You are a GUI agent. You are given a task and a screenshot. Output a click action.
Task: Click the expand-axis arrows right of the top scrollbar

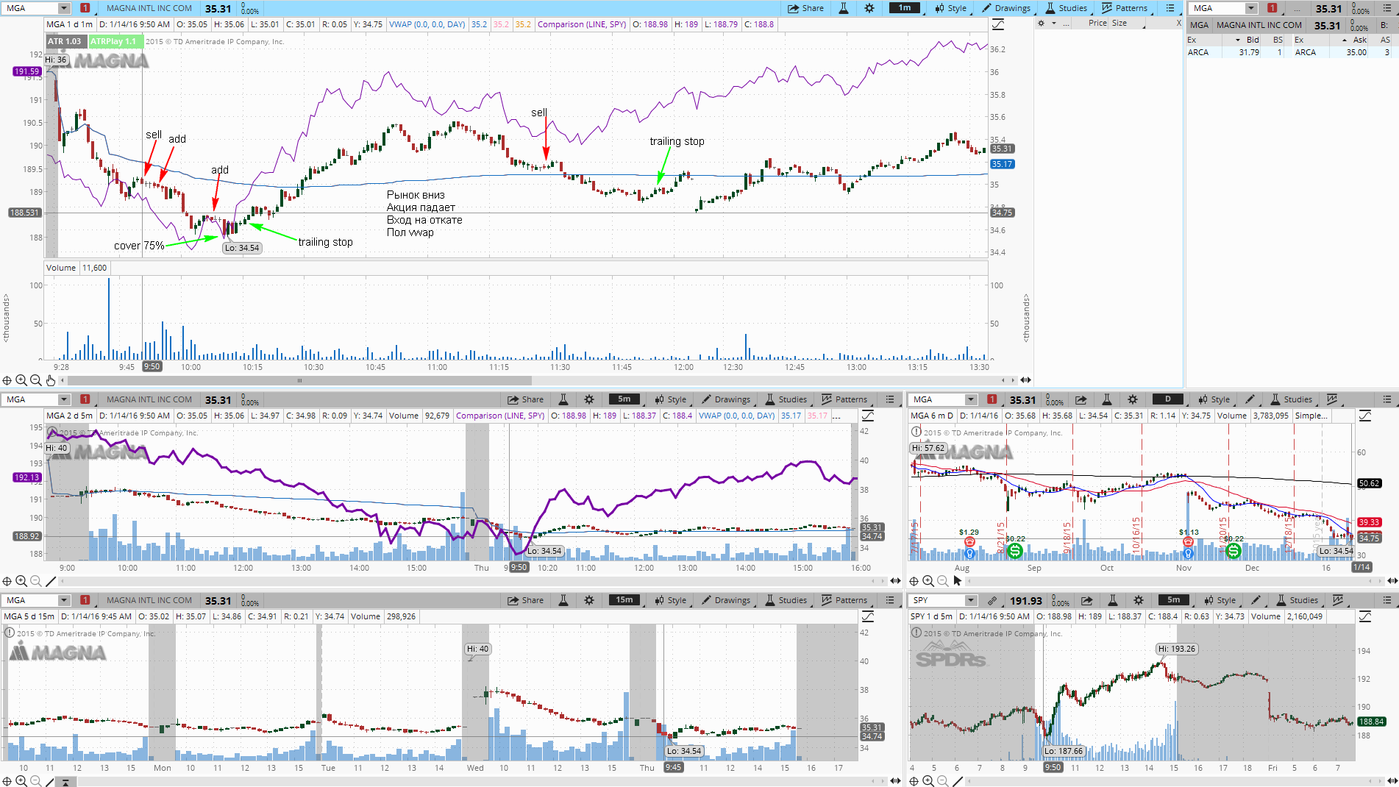point(1025,380)
